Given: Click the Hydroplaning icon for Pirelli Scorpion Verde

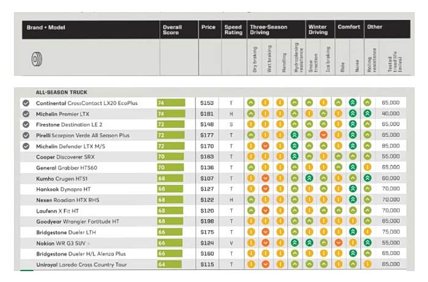Looking at the screenshot, I should click(x=294, y=135).
